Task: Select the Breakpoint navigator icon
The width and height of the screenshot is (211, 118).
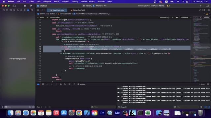Action: click(28, 10)
